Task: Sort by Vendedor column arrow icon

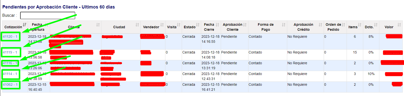Action: click(162, 24)
